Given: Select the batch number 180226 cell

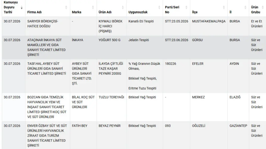Looking at the screenshot, I should 171,64.
